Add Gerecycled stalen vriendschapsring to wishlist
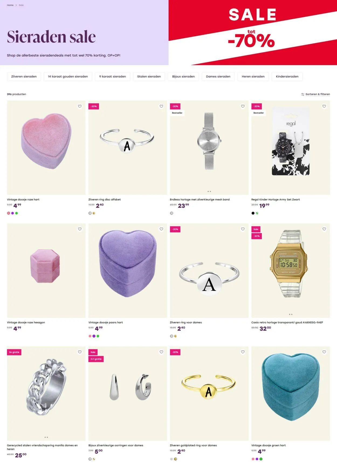337x467 pixels. 80,352
